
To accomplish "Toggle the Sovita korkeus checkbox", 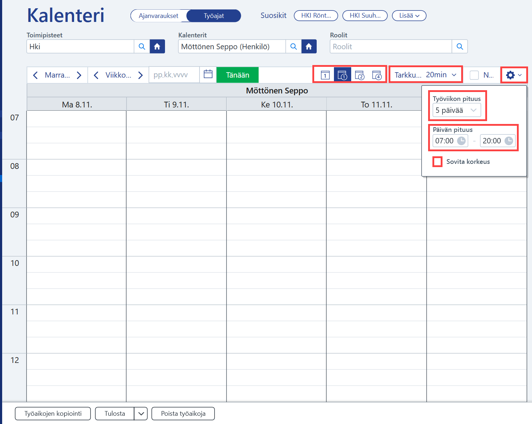I will (x=437, y=162).
